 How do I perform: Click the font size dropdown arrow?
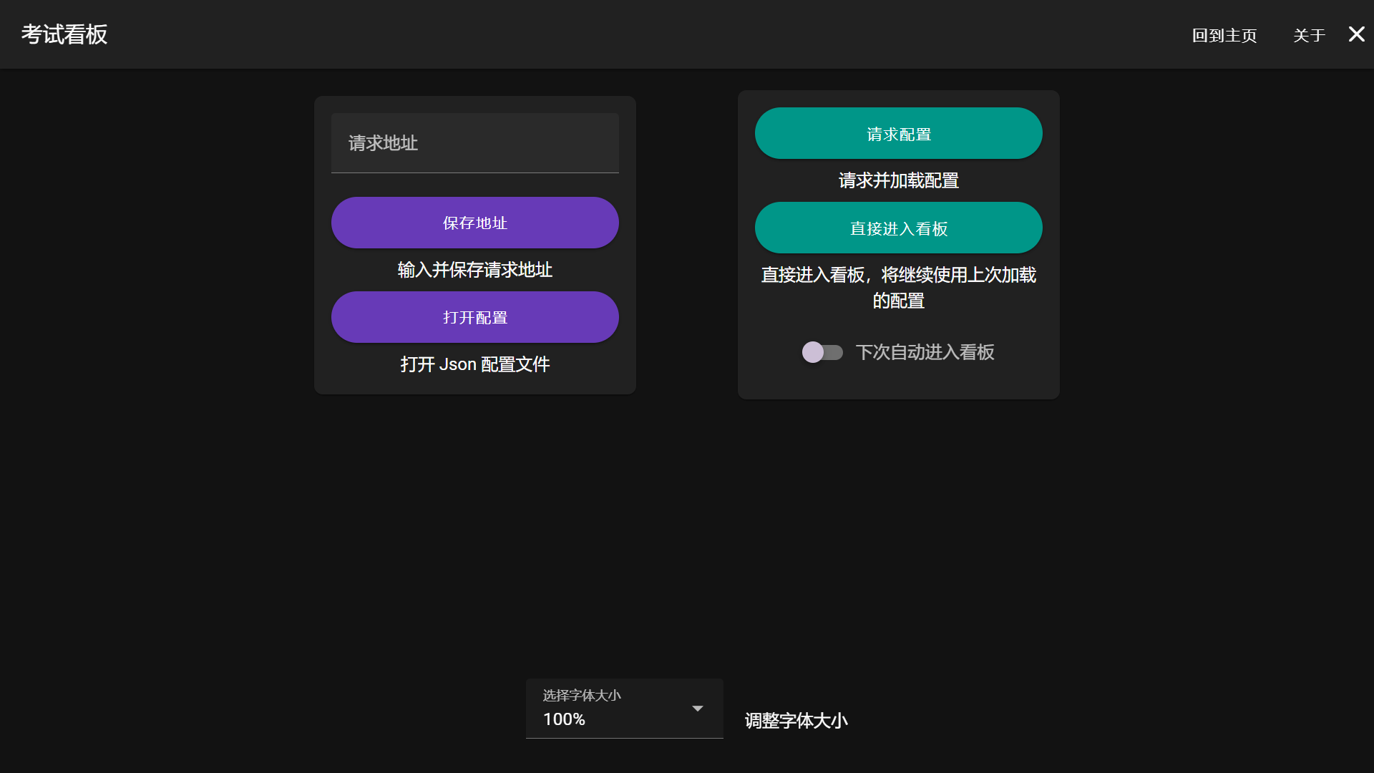click(698, 709)
